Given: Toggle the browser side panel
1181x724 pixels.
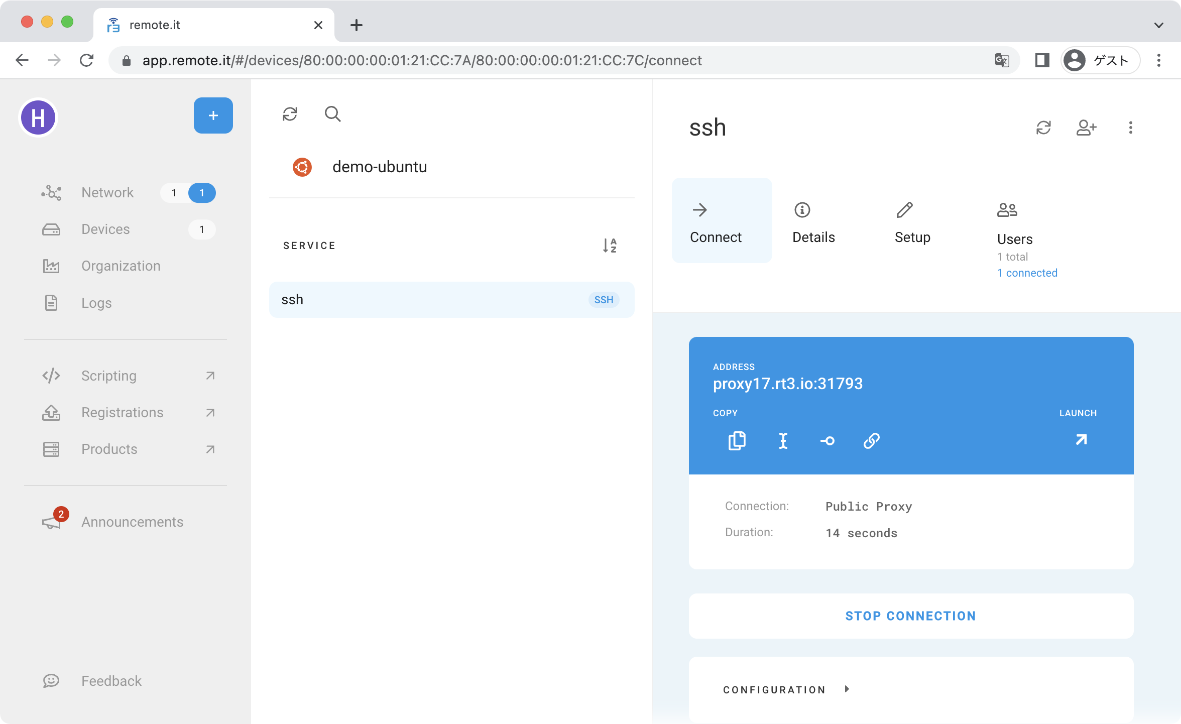Looking at the screenshot, I should tap(1042, 60).
